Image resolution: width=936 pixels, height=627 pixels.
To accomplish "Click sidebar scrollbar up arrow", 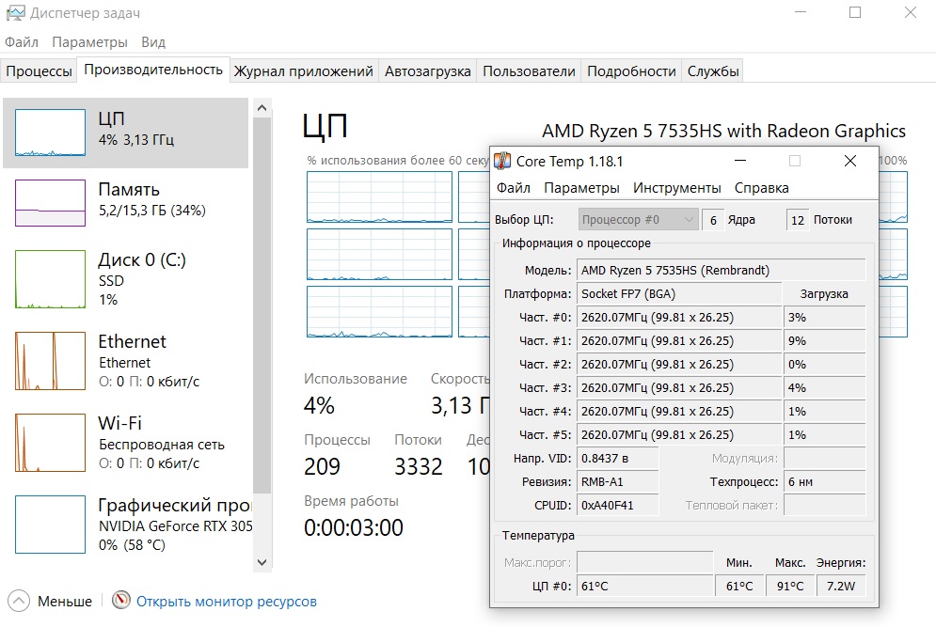I will (x=262, y=108).
